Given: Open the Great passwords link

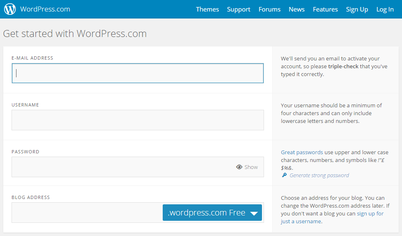Looking at the screenshot, I should (302, 152).
